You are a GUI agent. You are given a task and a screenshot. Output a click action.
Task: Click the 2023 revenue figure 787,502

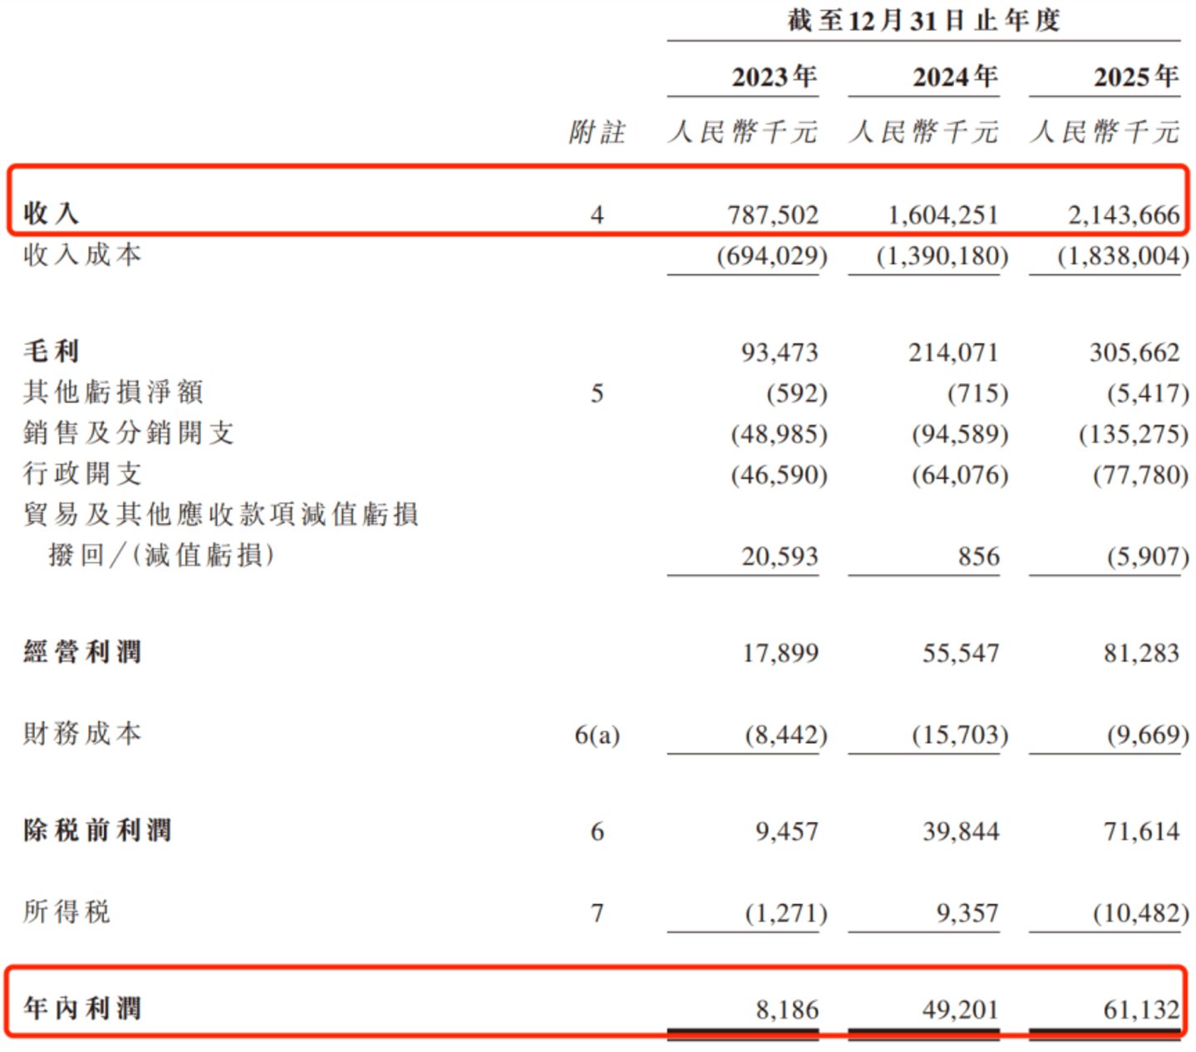(773, 215)
